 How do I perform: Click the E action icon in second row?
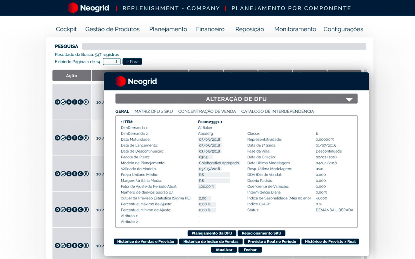click(74, 138)
